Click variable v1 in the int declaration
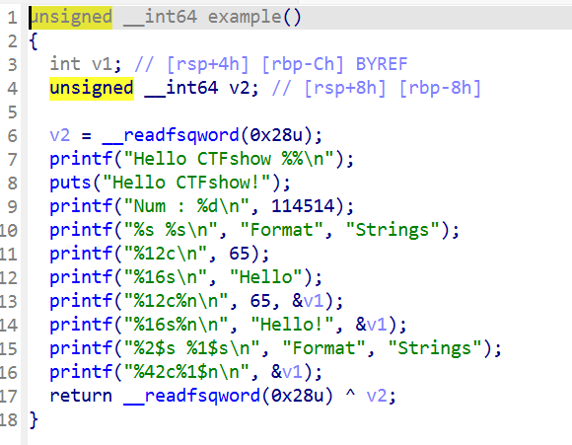Screen dimensions: 572x445 (102, 64)
